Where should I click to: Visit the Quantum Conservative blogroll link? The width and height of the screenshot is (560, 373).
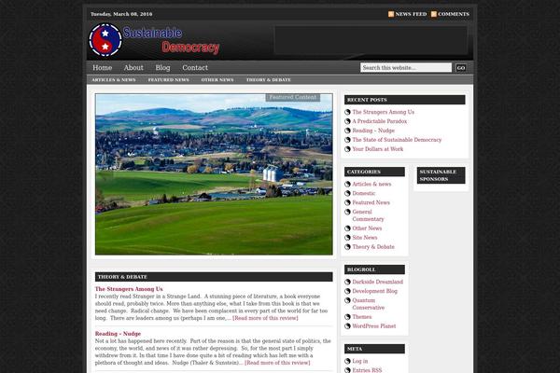(369, 304)
